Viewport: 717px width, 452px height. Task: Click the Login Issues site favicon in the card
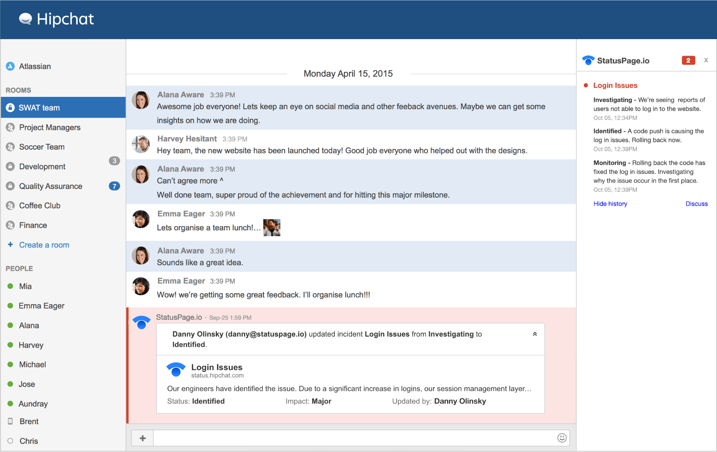tap(177, 370)
